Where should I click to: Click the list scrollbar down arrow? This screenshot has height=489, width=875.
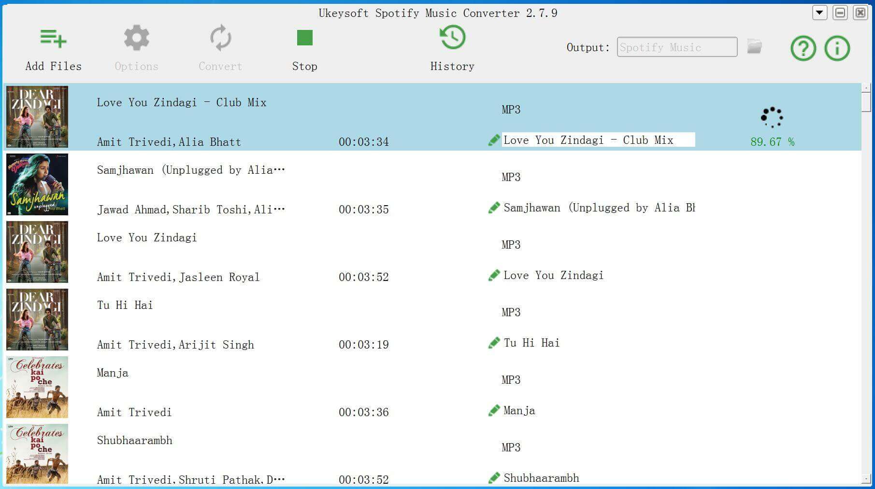click(866, 479)
